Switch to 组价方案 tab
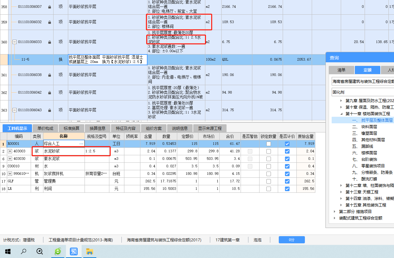This screenshot has width=394, height=258. [x=154, y=128]
